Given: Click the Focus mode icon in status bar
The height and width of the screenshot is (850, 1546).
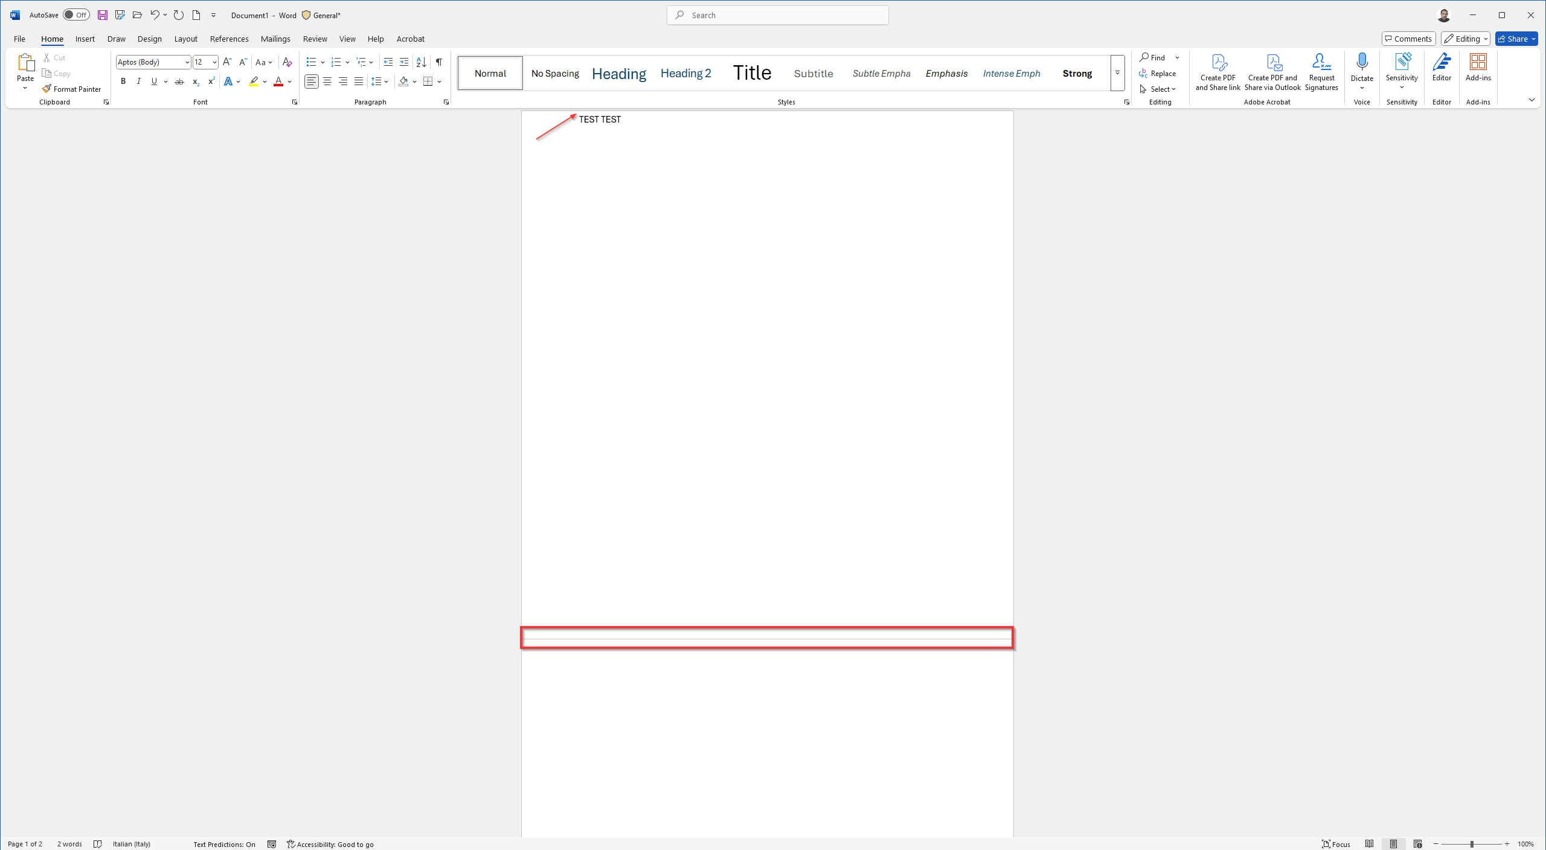Looking at the screenshot, I should 1336,844.
